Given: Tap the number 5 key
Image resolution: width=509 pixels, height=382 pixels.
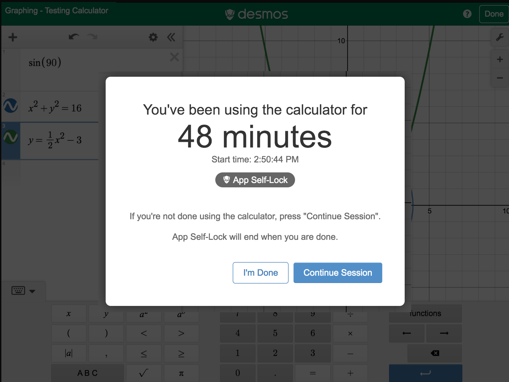Looking at the screenshot, I should (x=275, y=333).
